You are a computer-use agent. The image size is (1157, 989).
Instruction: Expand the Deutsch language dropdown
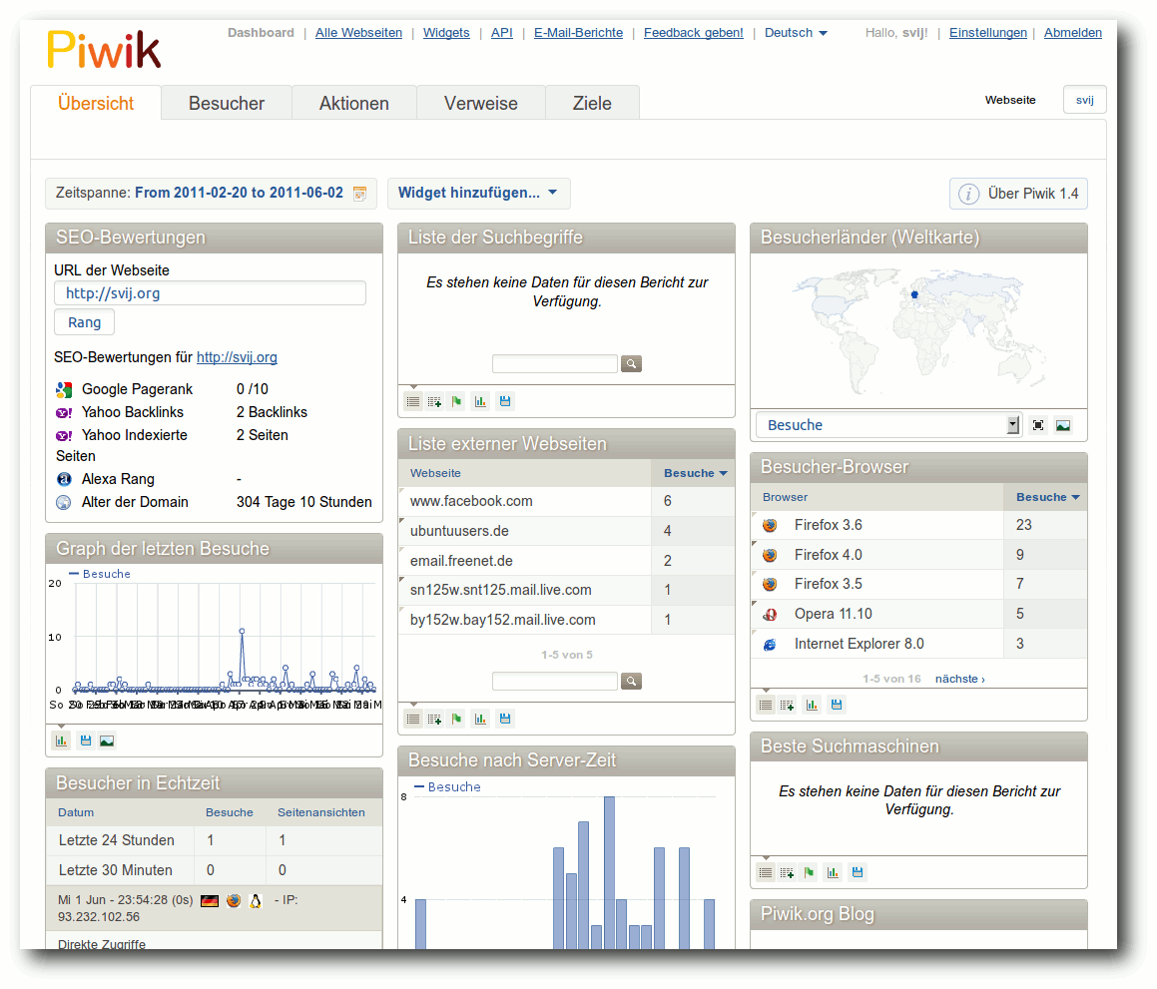tap(796, 33)
